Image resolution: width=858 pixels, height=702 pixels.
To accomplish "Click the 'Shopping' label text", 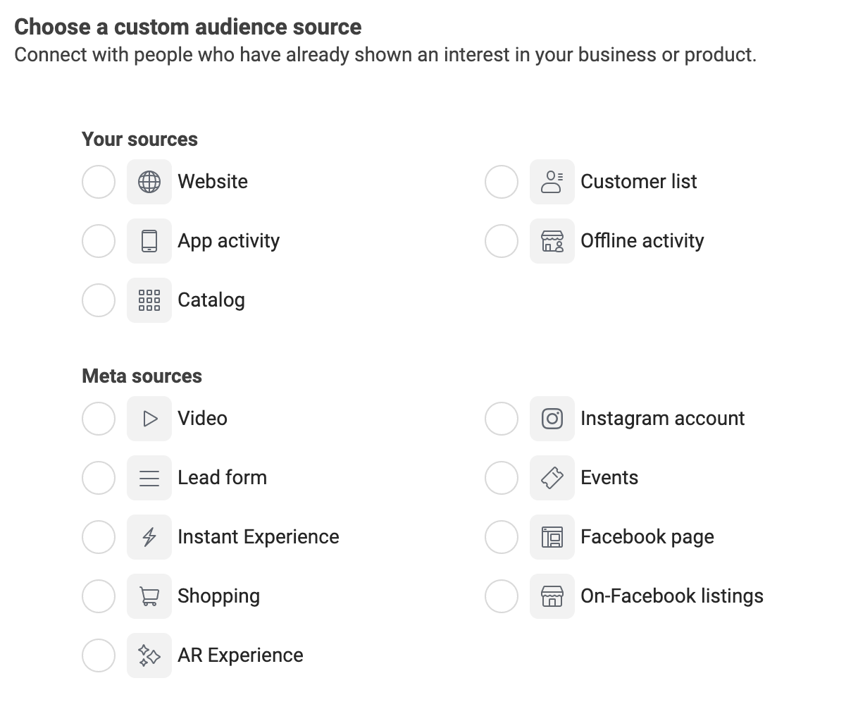I will coord(219,597).
